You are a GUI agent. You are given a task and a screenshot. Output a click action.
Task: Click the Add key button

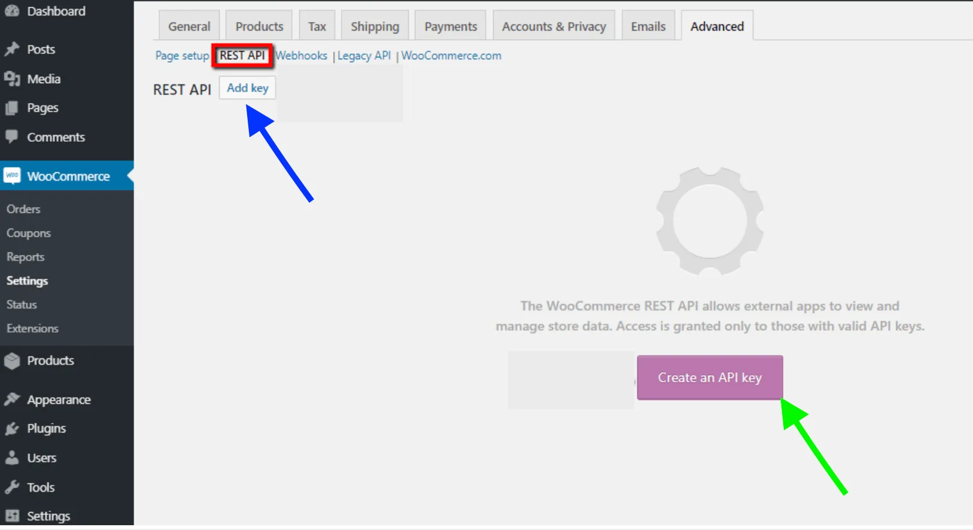point(247,88)
